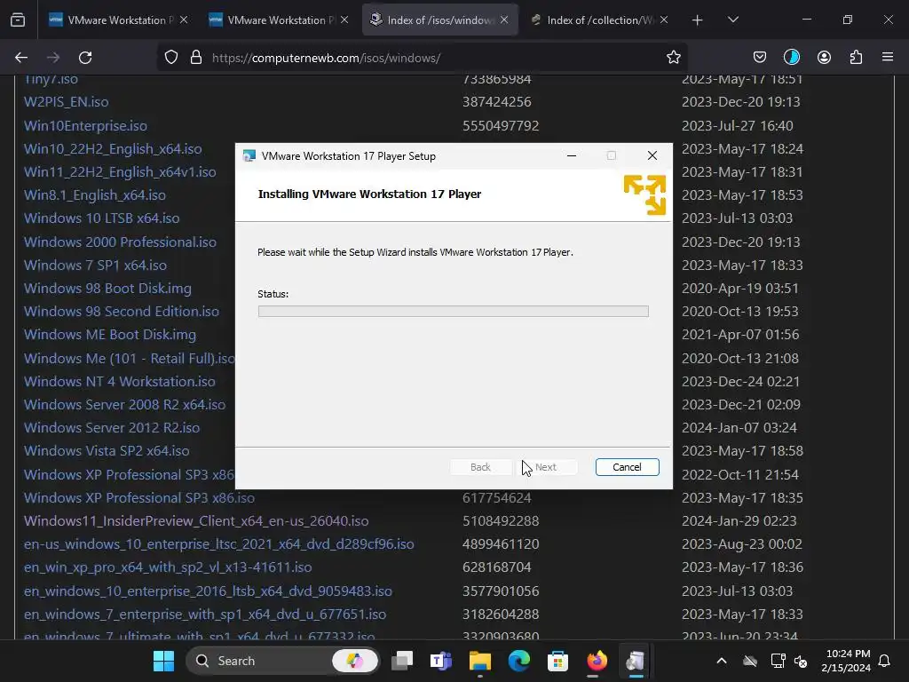The height and width of the screenshot is (682, 909).
Task: Close the Index of /collection tab
Action: [664, 20]
